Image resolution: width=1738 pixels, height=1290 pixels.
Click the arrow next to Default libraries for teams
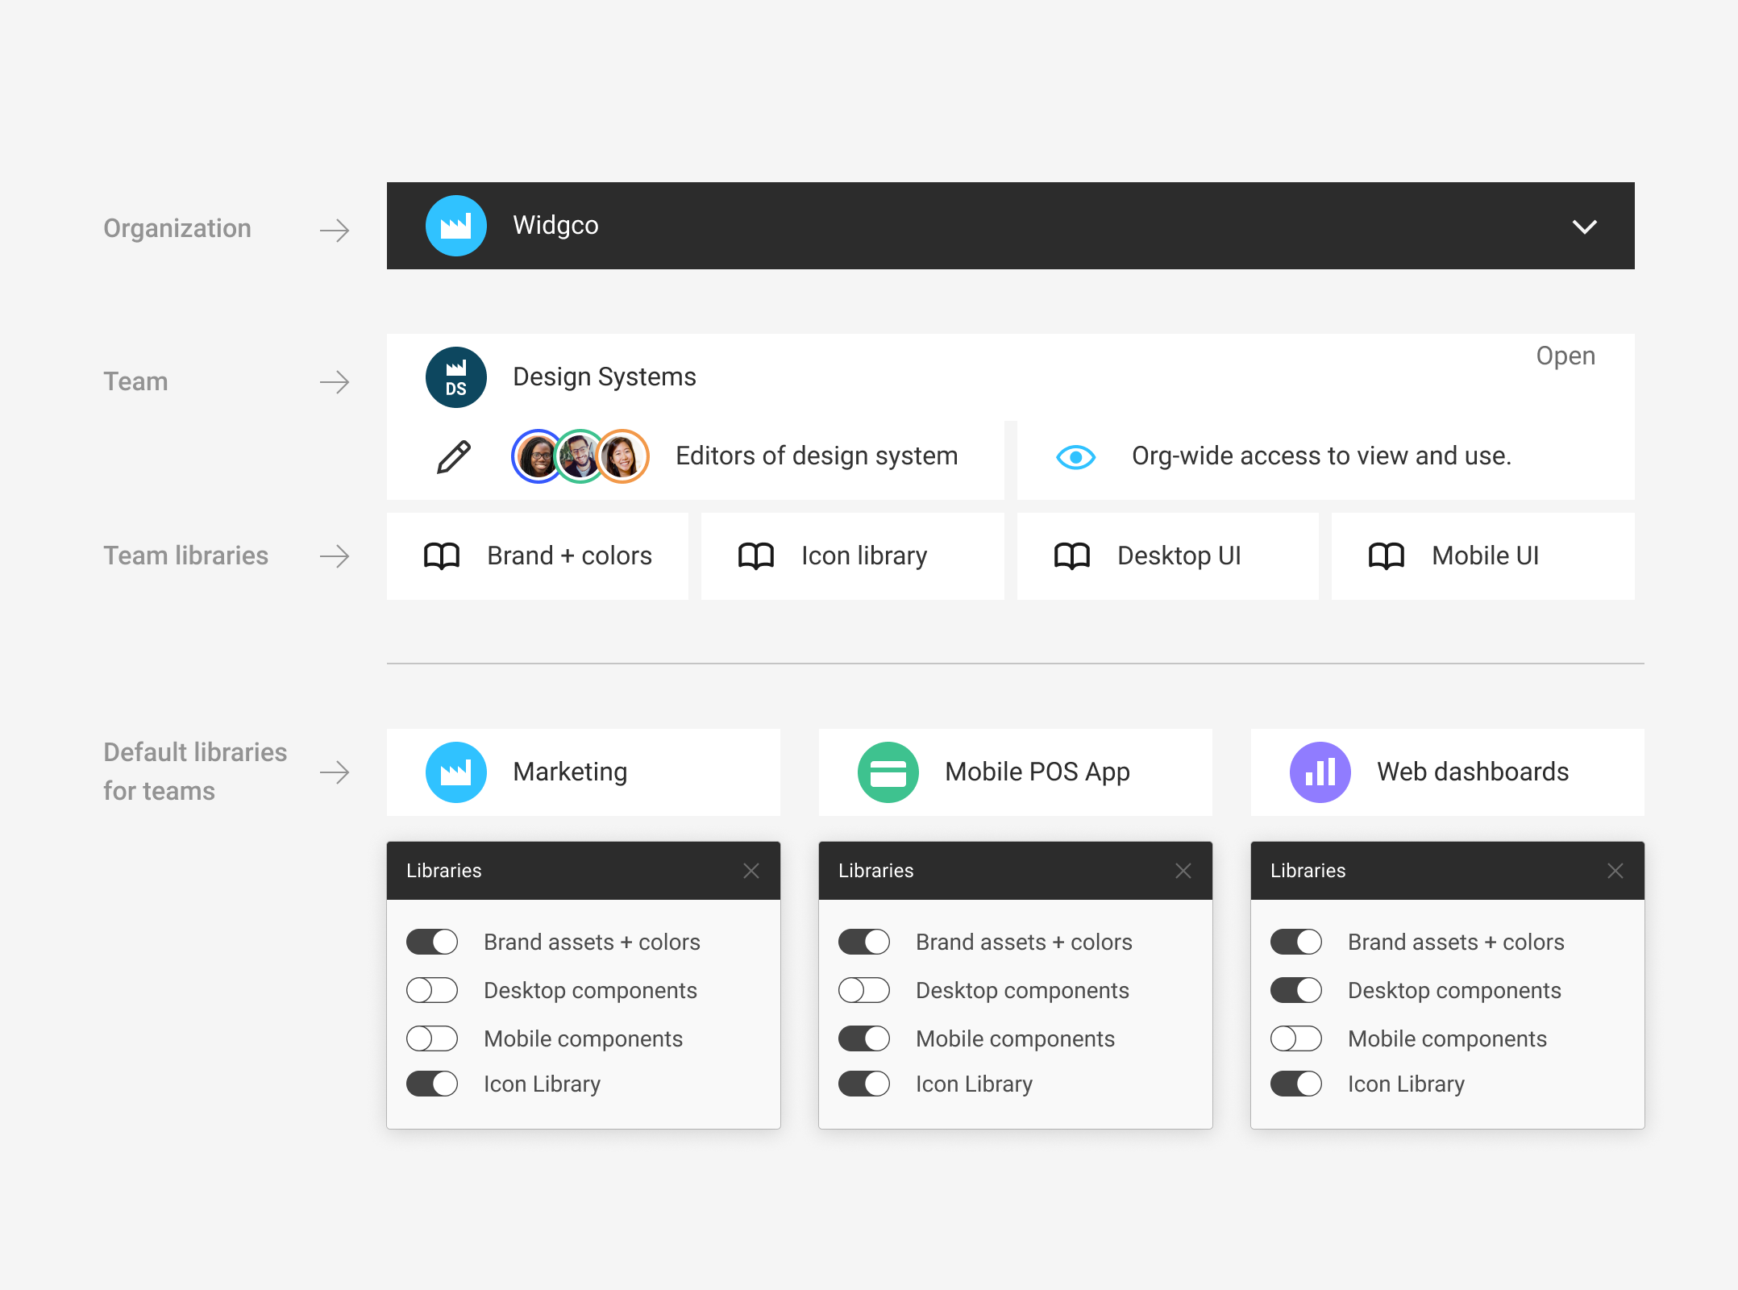coord(335,772)
